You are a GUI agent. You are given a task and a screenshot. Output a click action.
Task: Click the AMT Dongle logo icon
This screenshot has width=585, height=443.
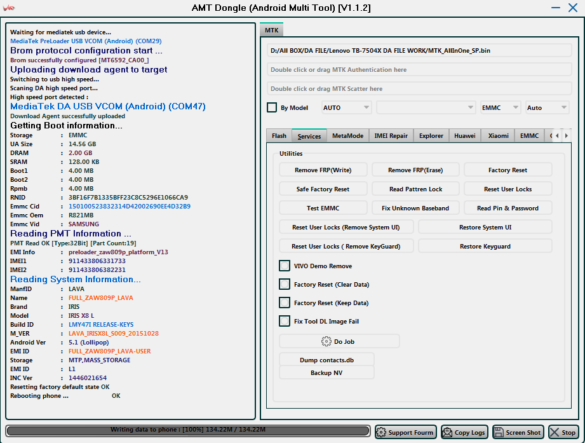tap(9, 8)
